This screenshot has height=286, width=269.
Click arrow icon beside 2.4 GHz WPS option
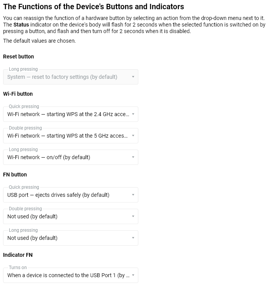(133, 114)
